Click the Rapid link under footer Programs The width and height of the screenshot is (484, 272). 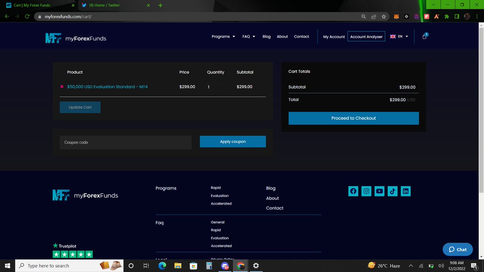click(216, 188)
